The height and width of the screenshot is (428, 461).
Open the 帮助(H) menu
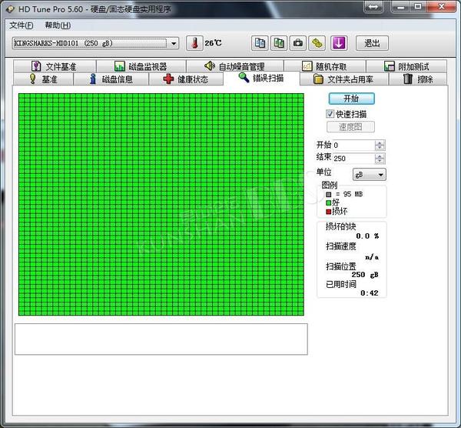point(58,25)
